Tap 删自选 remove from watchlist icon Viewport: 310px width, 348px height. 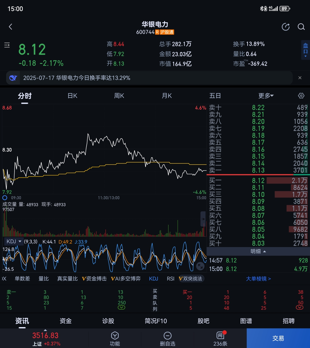168,335
